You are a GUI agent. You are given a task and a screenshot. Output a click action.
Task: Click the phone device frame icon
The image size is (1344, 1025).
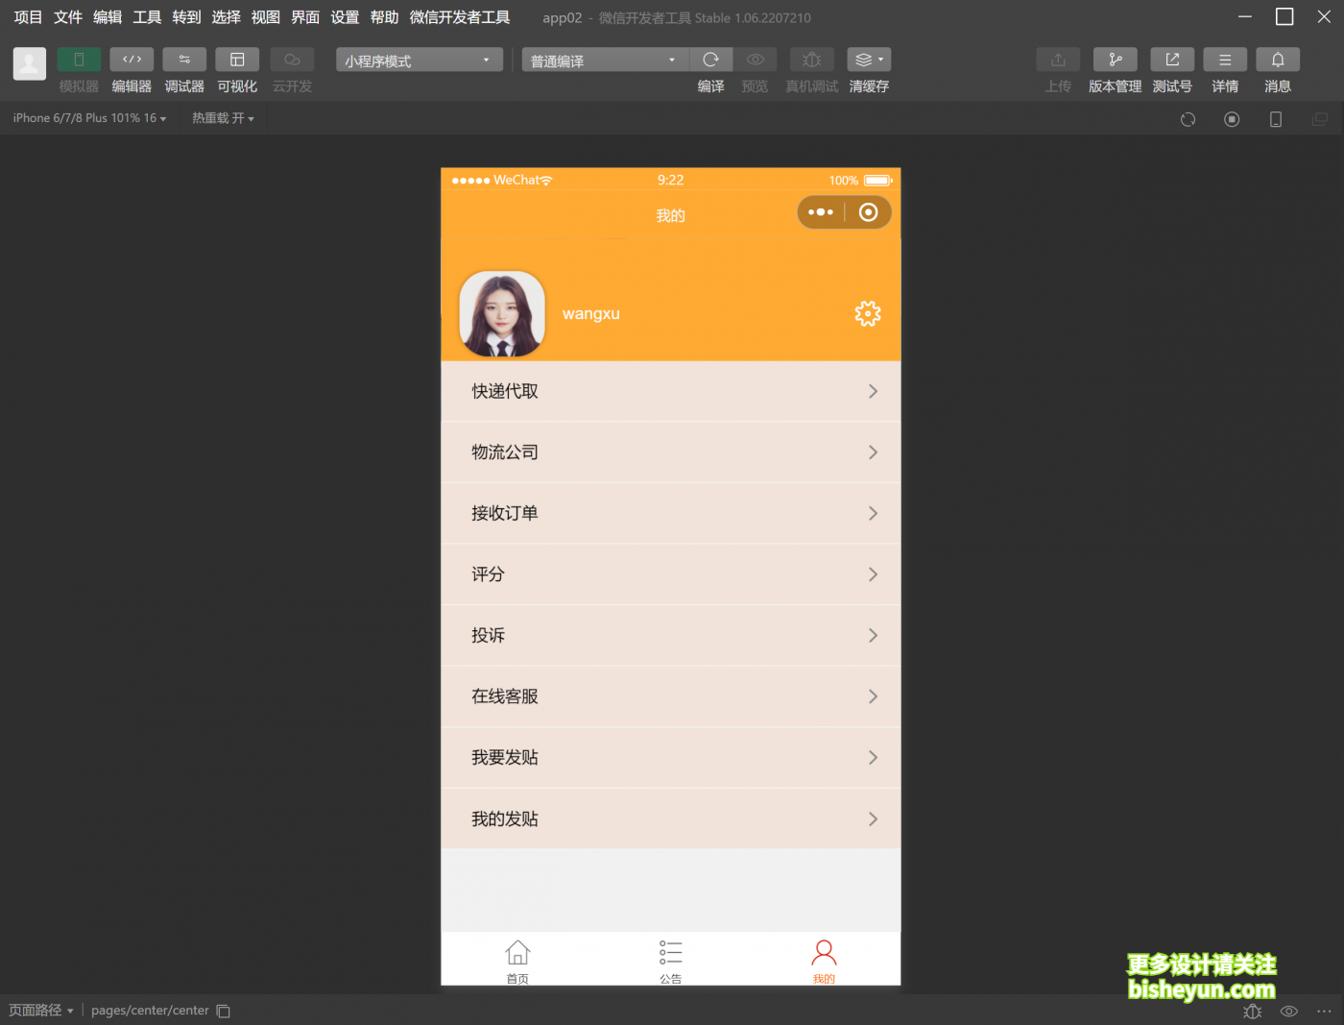[x=1276, y=119]
